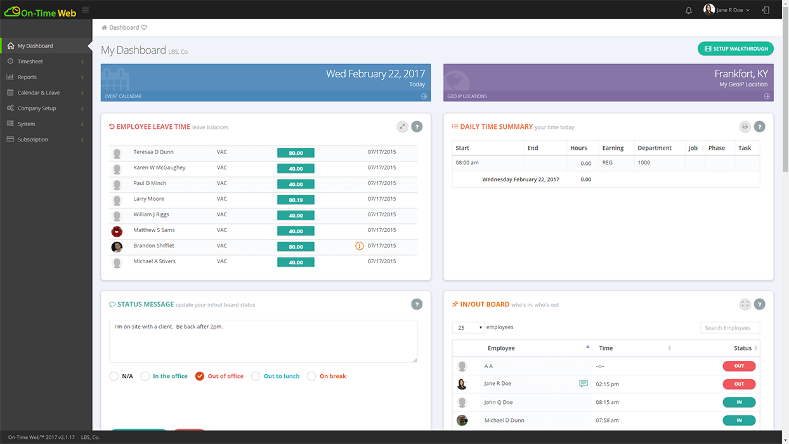Viewport: 789px width, 444px height.
Task: Open the Event Calendar details arrow link
Action: click(x=423, y=96)
